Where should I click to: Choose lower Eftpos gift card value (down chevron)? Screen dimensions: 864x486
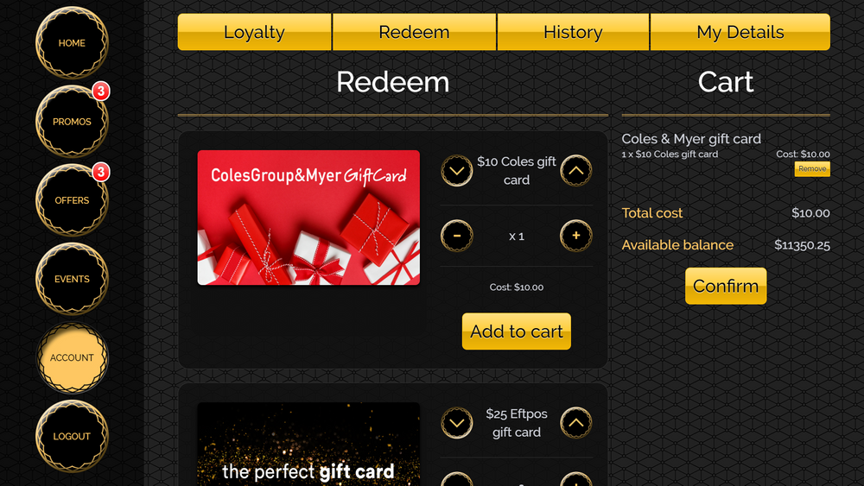[x=457, y=423]
